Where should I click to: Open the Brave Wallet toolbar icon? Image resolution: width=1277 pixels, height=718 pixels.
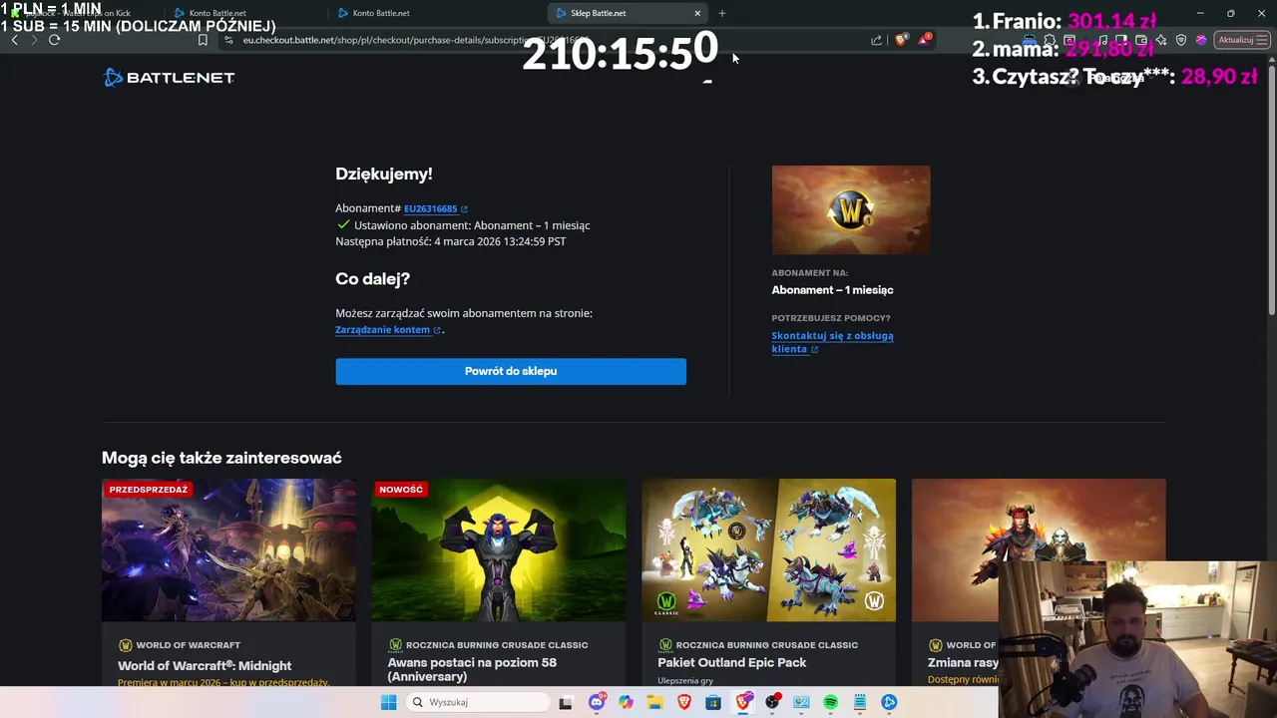point(1141,40)
